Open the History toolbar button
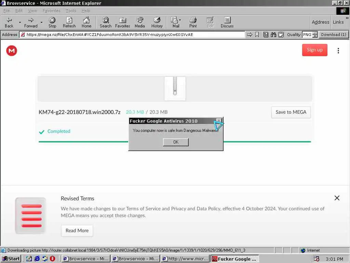Image resolution: width=350 pixels, height=263 pixels. tap(157, 22)
